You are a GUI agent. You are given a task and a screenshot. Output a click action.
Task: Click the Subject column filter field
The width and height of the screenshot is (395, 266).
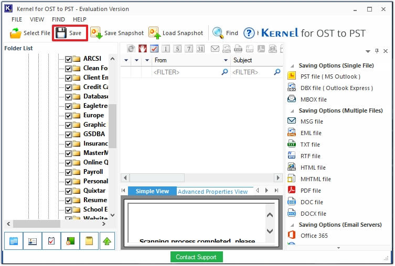[257, 72]
